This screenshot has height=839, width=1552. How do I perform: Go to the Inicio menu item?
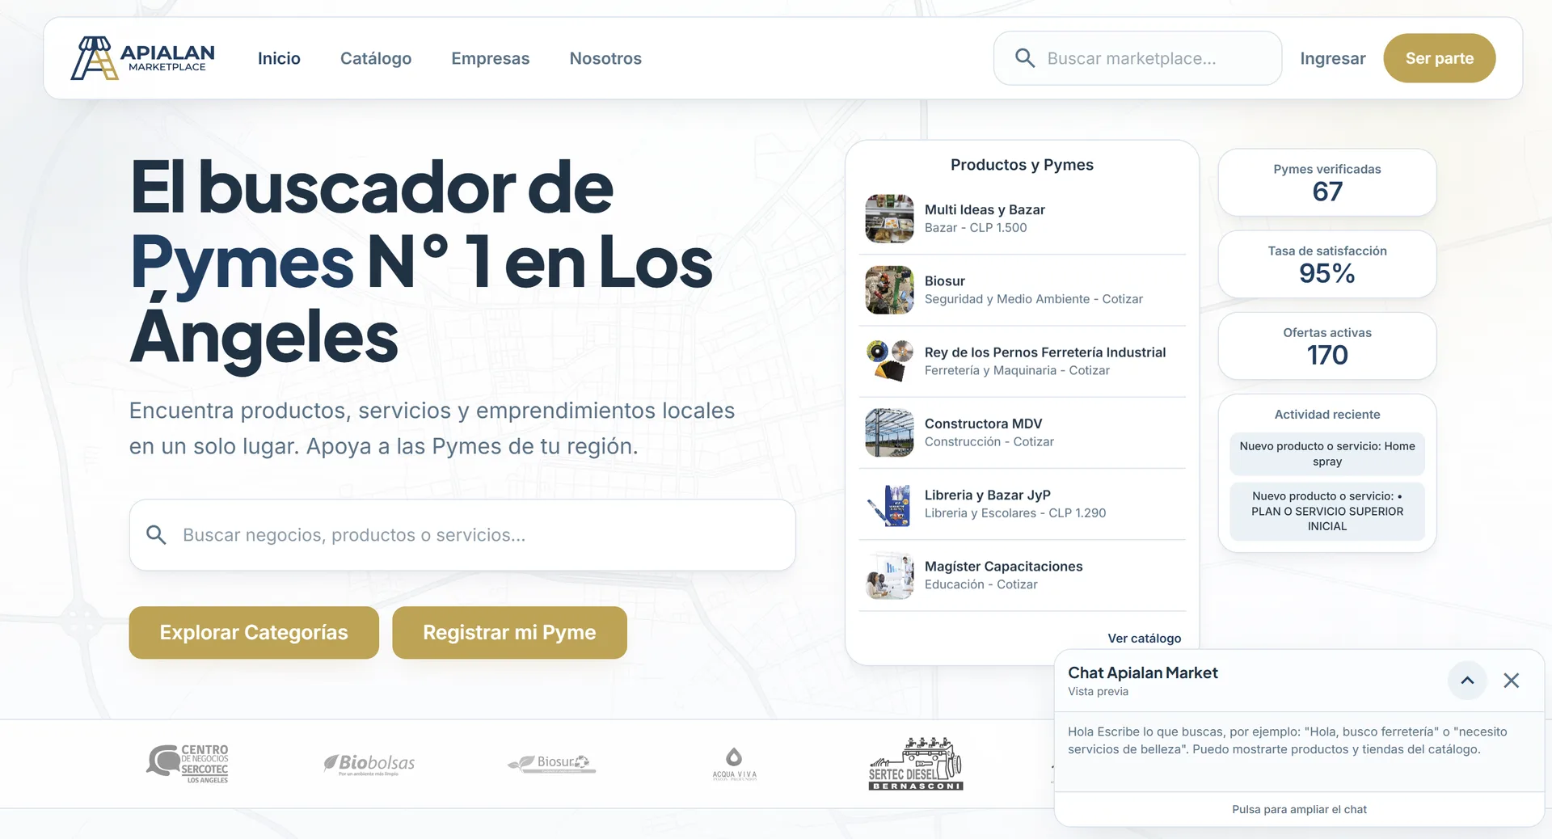(x=279, y=58)
